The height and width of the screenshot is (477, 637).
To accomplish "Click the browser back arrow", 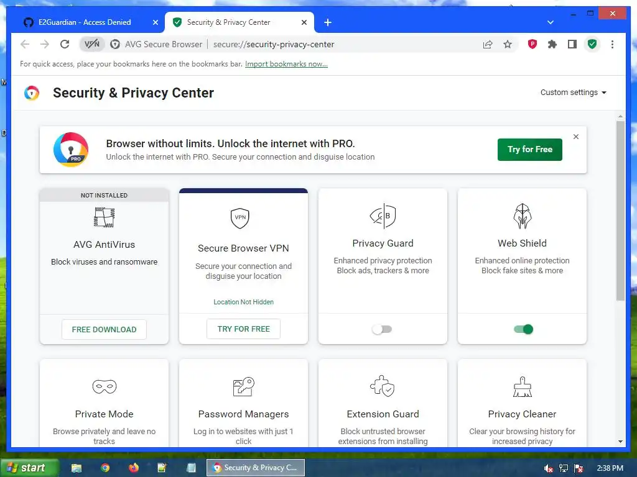I will (x=25, y=44).
